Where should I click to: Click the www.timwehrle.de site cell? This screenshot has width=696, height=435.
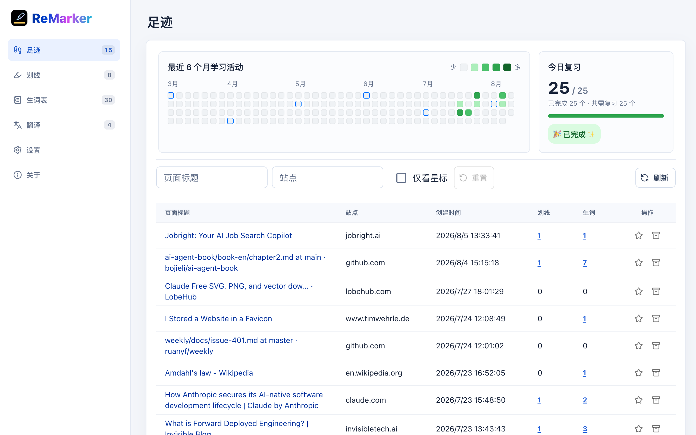(377, 319)
